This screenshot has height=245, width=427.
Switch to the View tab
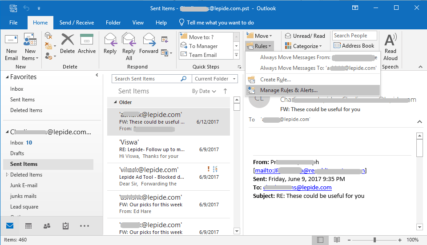point(138,23)
